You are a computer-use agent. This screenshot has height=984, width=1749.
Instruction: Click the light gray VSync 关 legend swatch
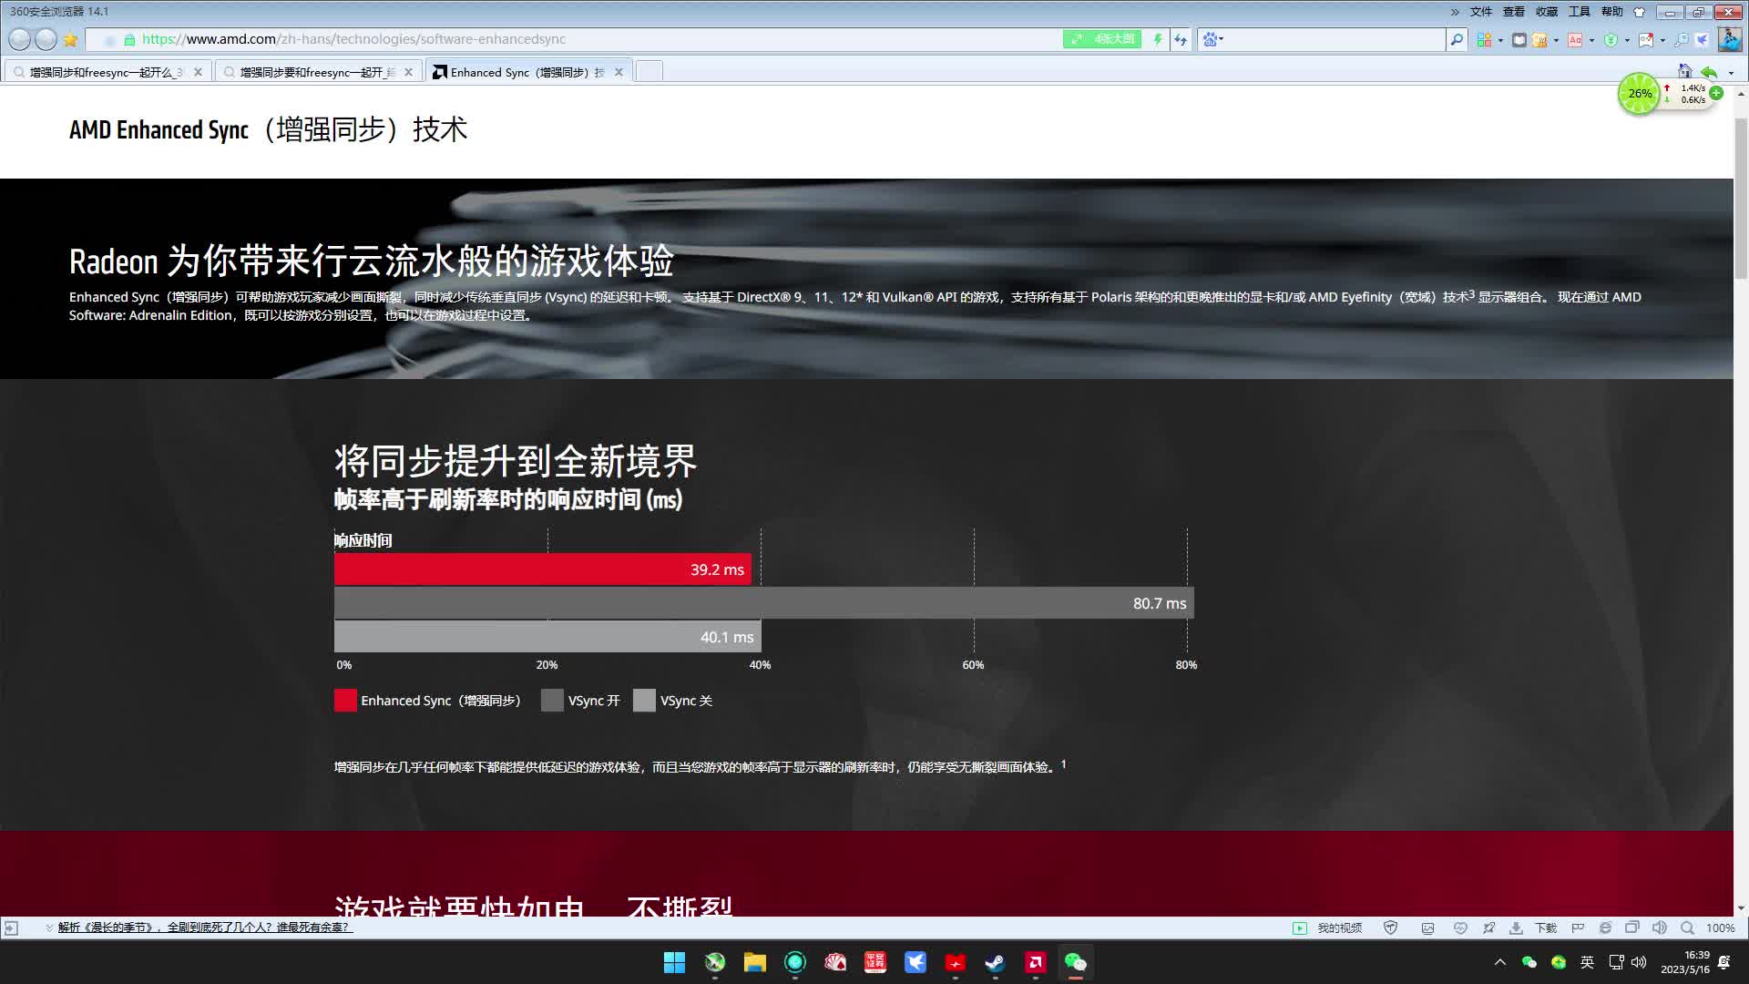click(644, 700)
